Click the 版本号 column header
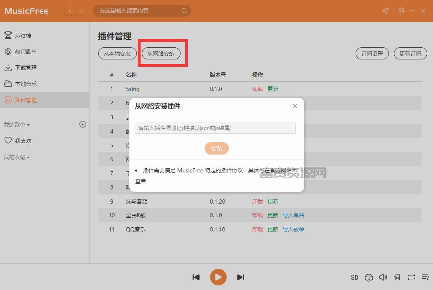This screenshot has width=433, height=290. click(218, 75)
